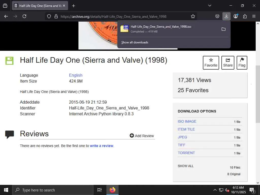Screen dimensions: 260x195
Task: Click the scrollbar down arrow
Action: pyautogui.click(x=258, y=183)
